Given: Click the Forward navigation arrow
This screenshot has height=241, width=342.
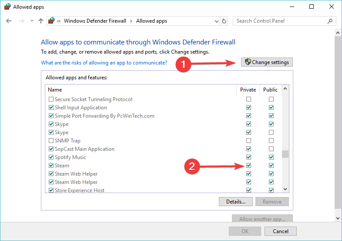Looking at the screenshot, I should click(x=20, y=21).
